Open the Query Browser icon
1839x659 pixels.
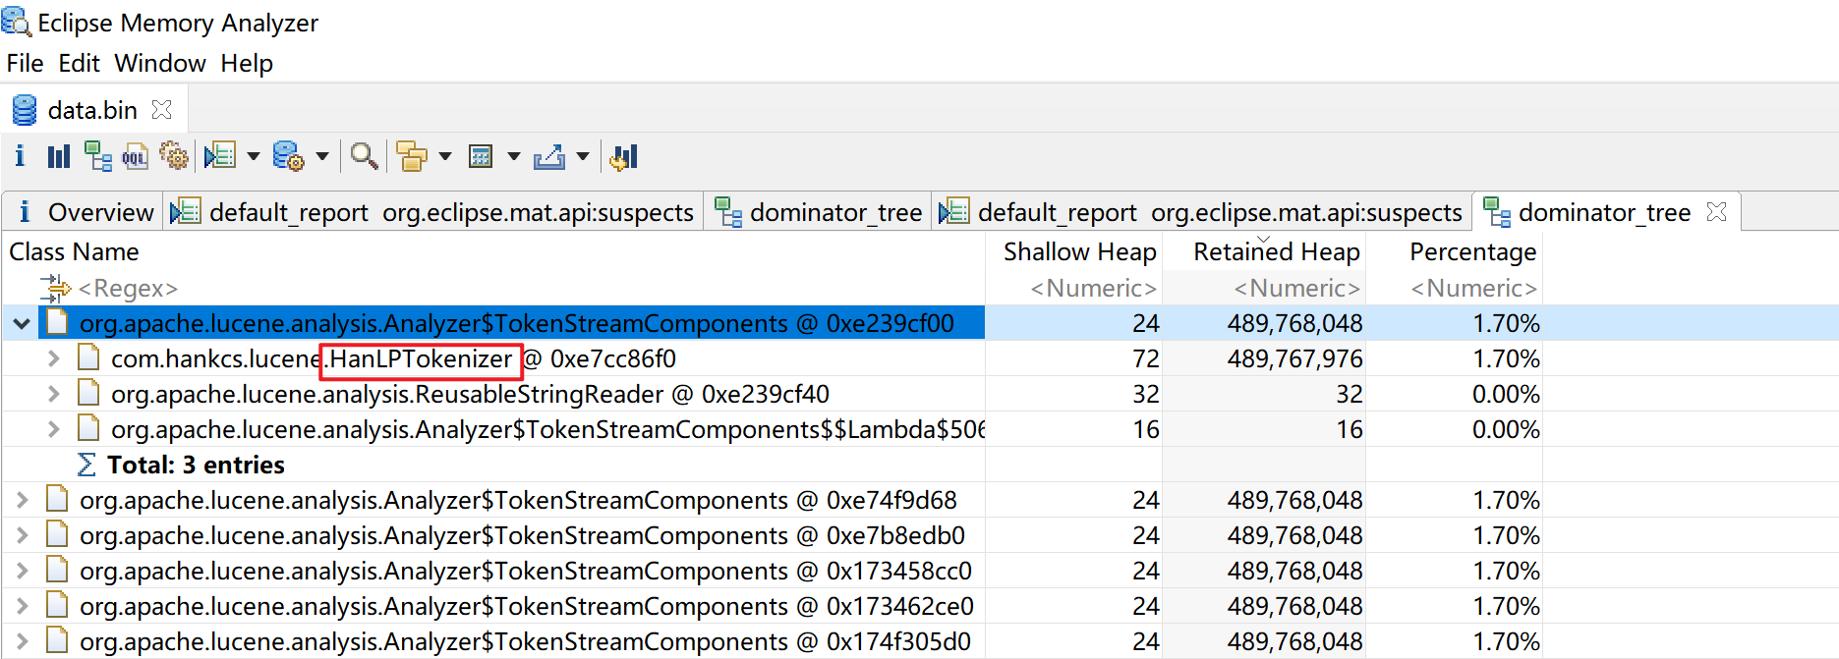pos(288,156)
